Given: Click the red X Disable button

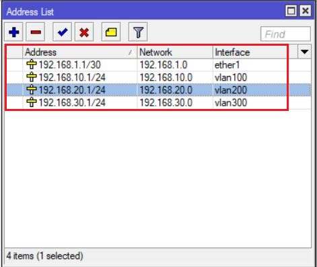Looking at the screenshot, I should click(x=84, y=32).
